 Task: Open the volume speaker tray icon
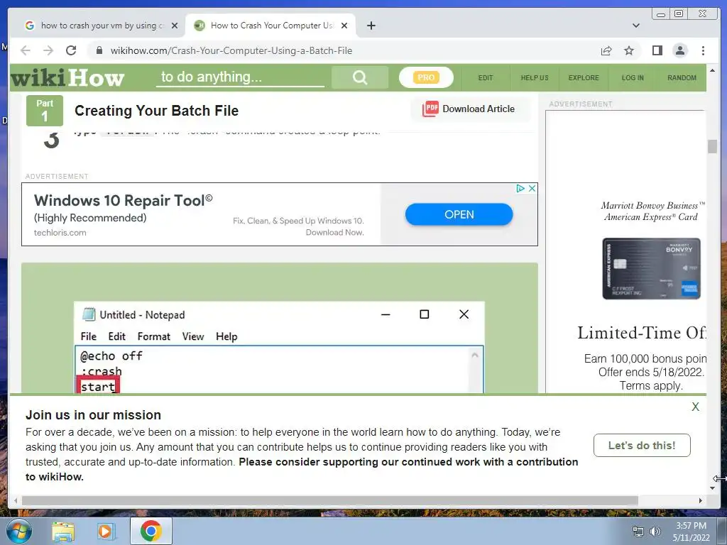(x=655, y=532)
